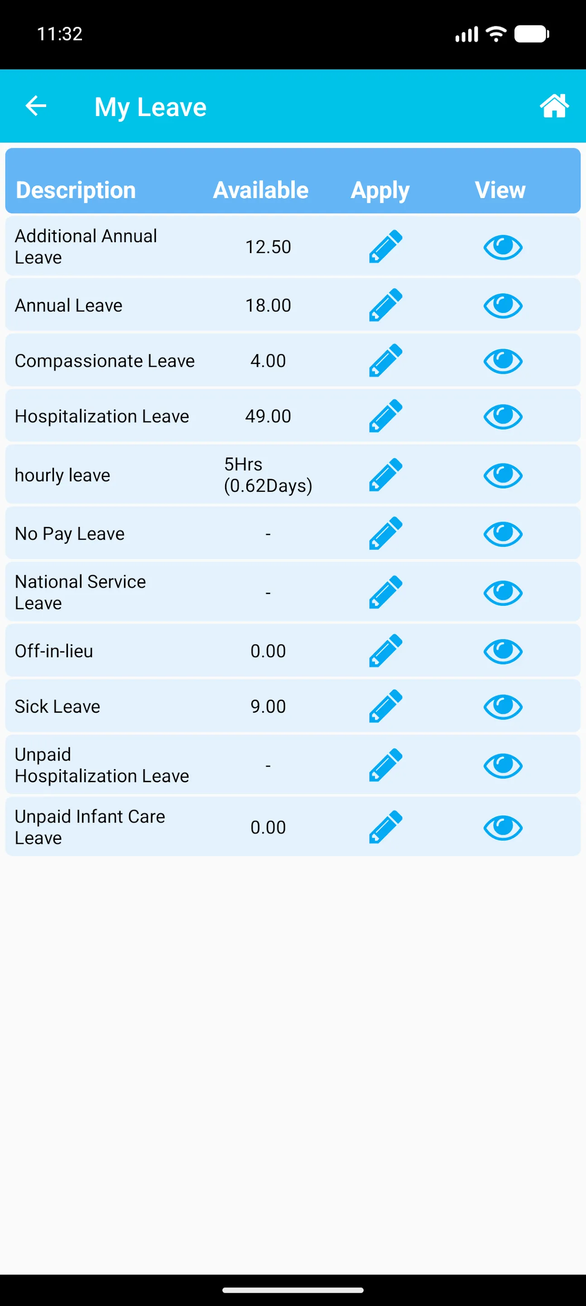
Task: Apply for Off-in-lieu leave
Action: [x=385, y=651]
